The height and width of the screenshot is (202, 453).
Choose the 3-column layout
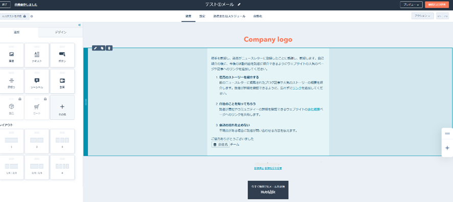[x=62, y=141]
